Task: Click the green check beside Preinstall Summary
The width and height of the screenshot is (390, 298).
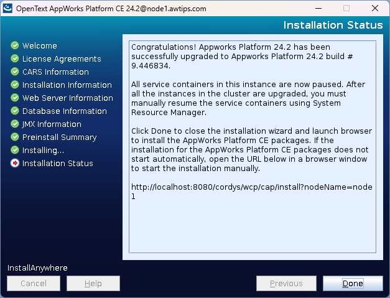Action: tap(14, 137)
